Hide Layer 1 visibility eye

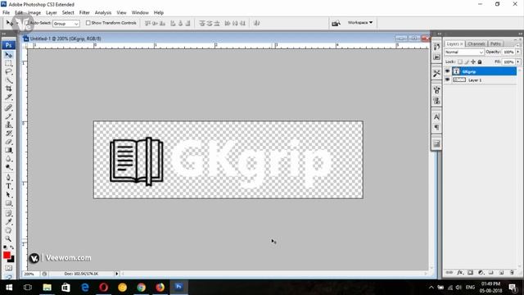tap(448, 80)
